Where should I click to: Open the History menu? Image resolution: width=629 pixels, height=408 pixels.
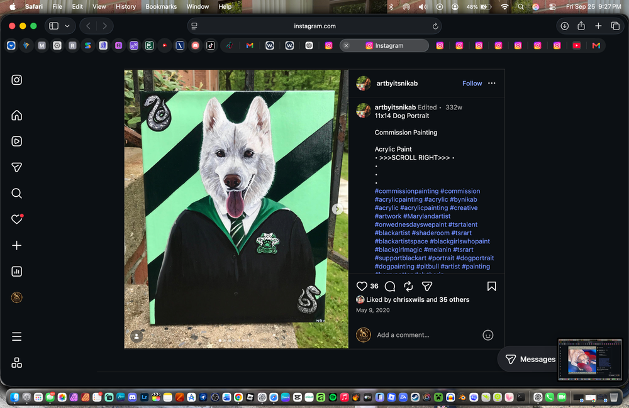click(126, 6)
